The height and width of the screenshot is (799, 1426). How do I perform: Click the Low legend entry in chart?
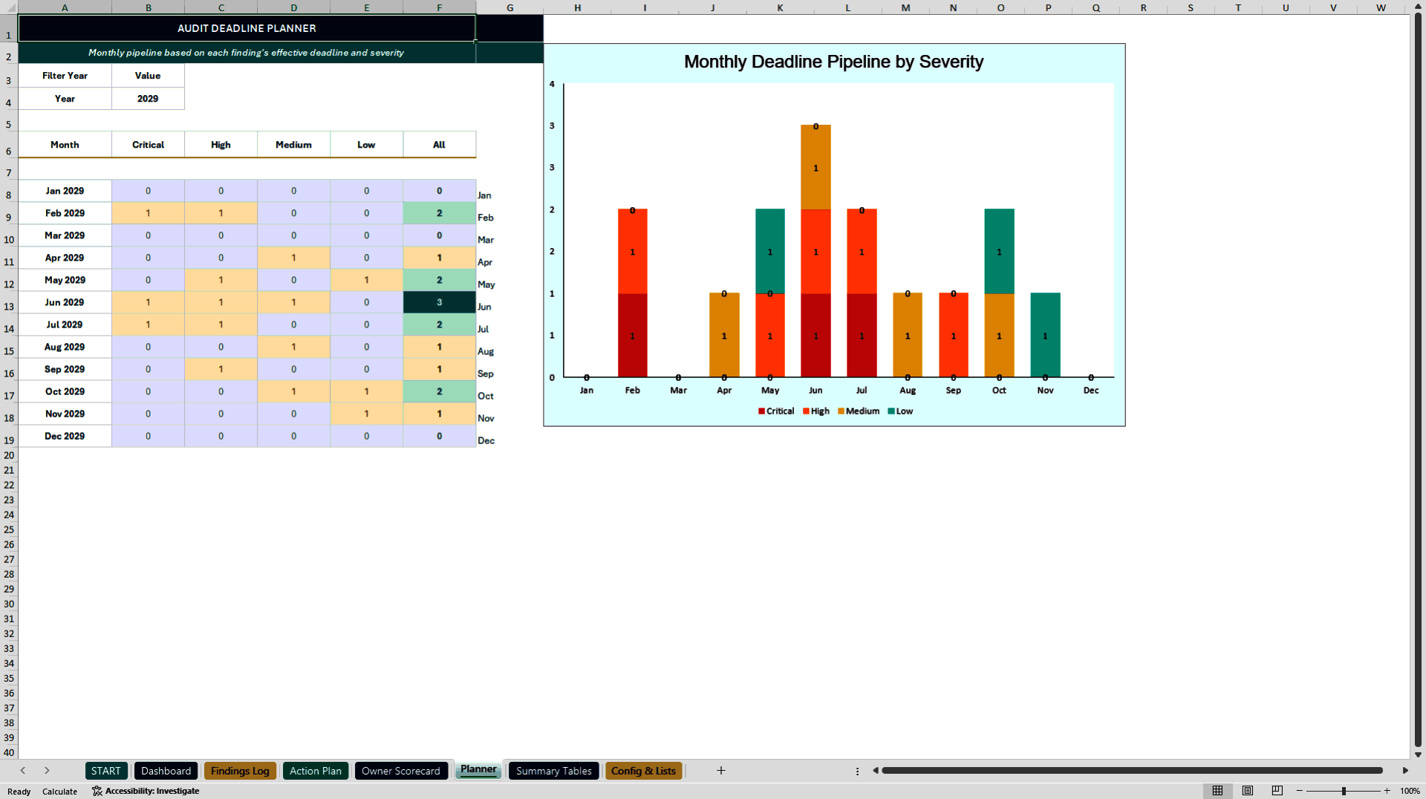pyautogui.click(x=900, y=411)
